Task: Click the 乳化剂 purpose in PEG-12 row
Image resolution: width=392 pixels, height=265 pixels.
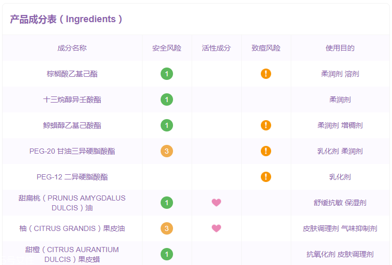Action: tap(340, 177)
